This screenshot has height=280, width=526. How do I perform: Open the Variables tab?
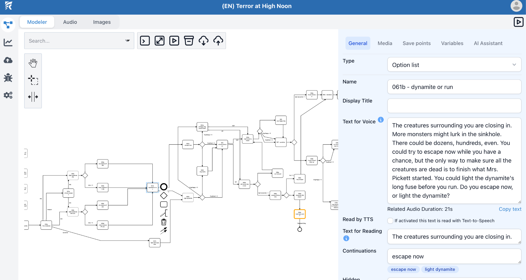(452, 43)
